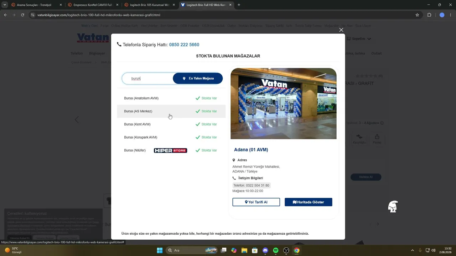The image size is (456, 256).
Task: Close the stock availability popup
Action: pyautogui.click(x=341, y=30)
